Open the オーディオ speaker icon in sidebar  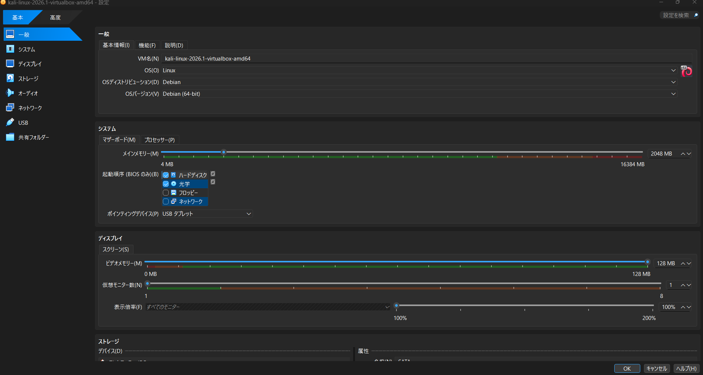click(10, 93)
